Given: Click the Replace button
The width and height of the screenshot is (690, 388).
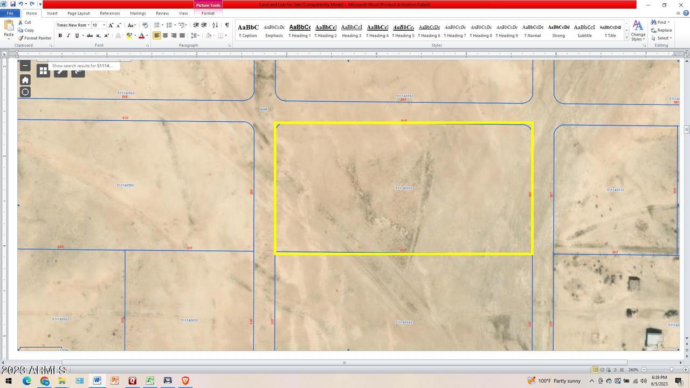Looking at the screenshot, I should point(661,30).
